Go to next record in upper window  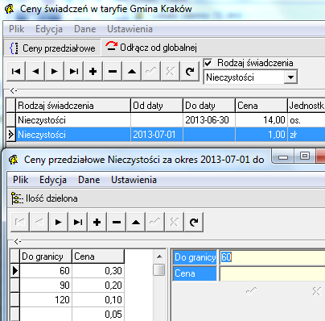[x=55, y=71]
